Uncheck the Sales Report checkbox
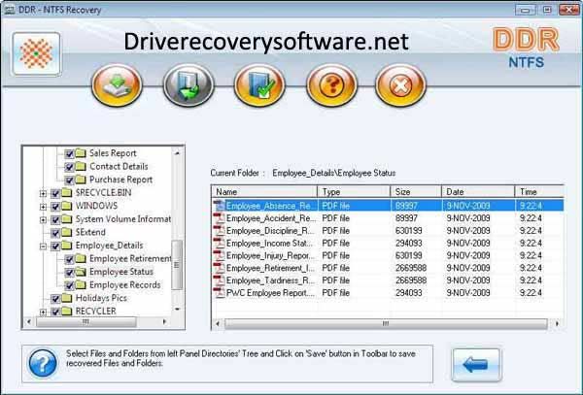The image size is (583, 395). (x=69, y=153)
